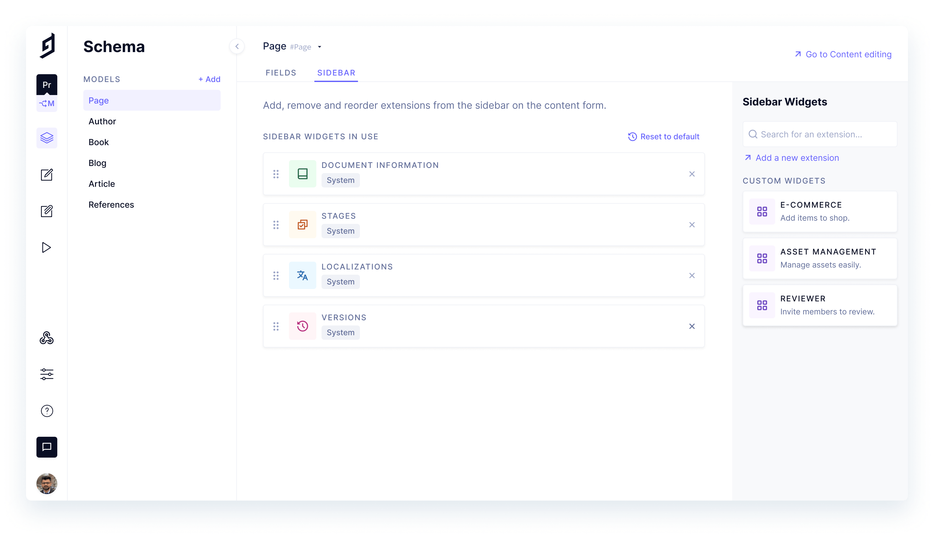Open the Content editor pencil icon
Screen dimensions: 934x537
[x=47, y=174]
